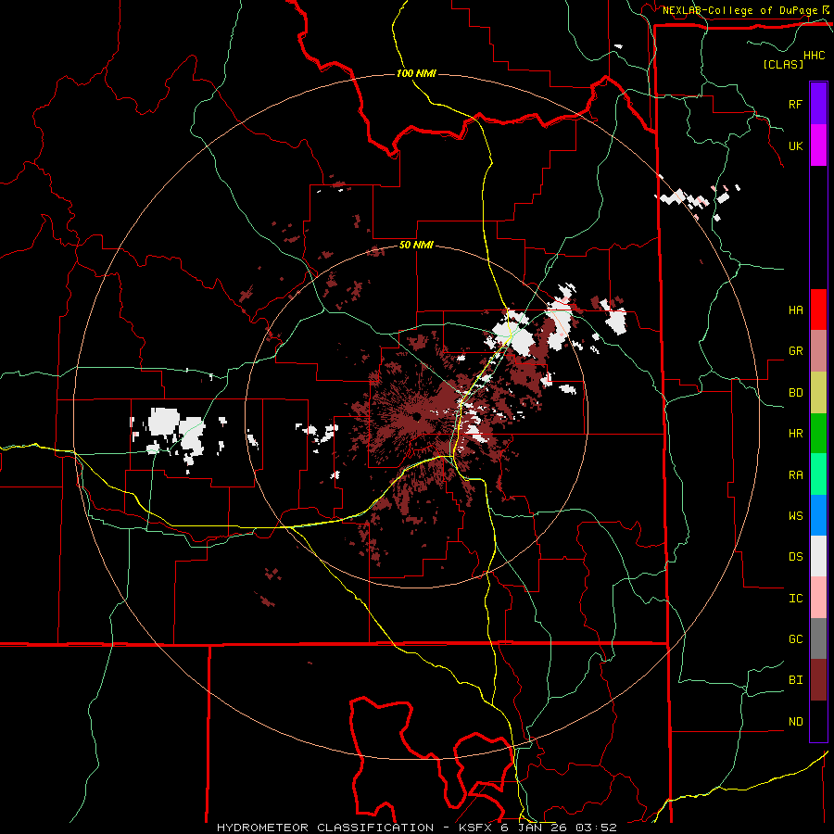
Task: Click the DS legend label
Action: (x=795, y=557)
